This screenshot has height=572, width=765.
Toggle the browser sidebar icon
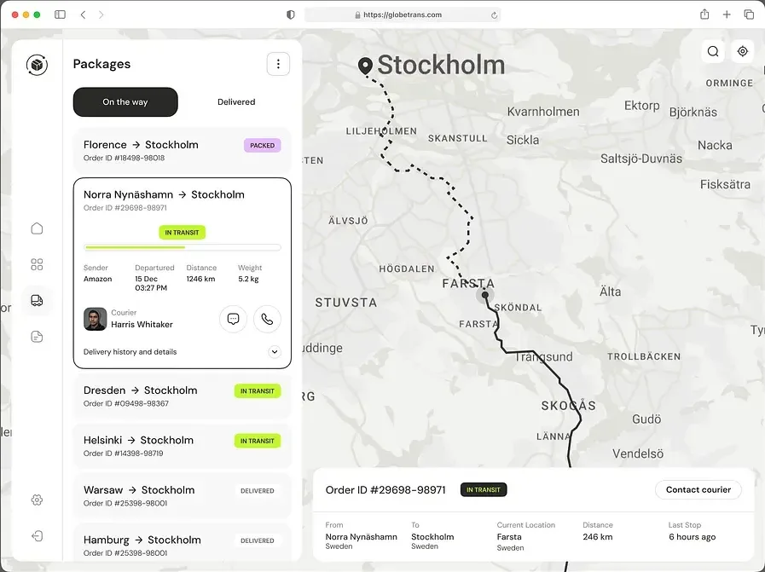pos(60,14)
